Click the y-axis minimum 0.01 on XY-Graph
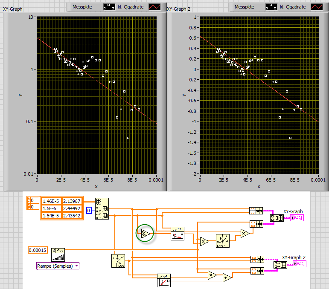 (28, 174)
